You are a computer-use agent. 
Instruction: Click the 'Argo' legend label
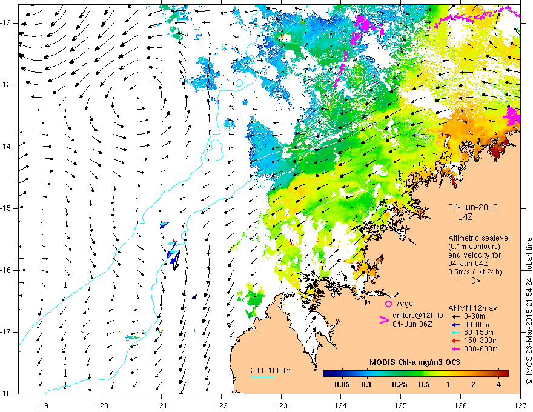pyautogui.click(x=405, y=304)
